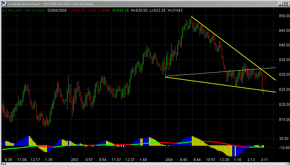Click the '11:07' time axis label
This screenshot has width=290, height=165.
tap(116, 160)
